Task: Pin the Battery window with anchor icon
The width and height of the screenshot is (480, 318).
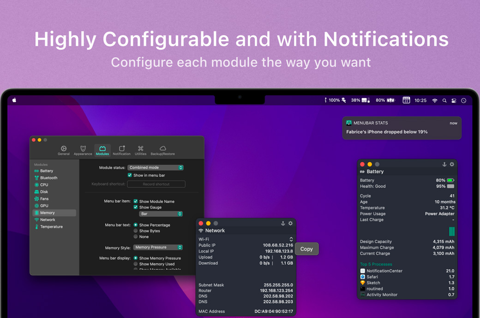Action: (x=444, y=165)
